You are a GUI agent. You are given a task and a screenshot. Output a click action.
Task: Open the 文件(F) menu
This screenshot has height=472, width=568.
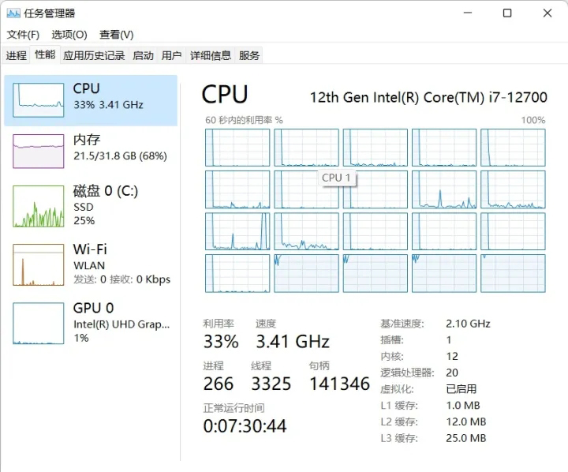pyautogui.click(x=23, y=35)
